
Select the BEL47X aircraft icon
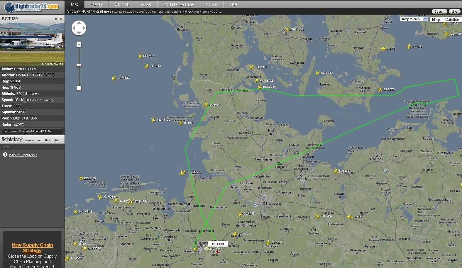coord(140,56)
